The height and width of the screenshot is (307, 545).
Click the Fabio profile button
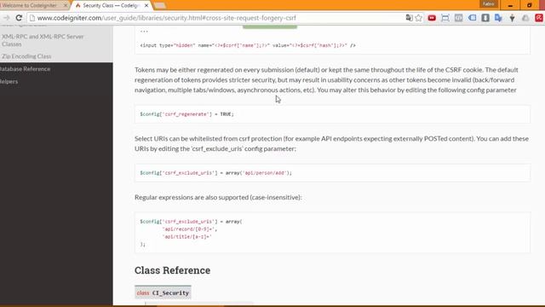click(489, 4)
